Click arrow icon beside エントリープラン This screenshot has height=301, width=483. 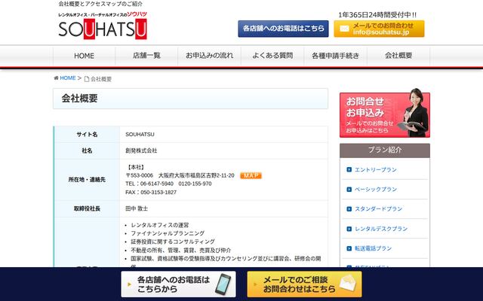pos(349,169)
